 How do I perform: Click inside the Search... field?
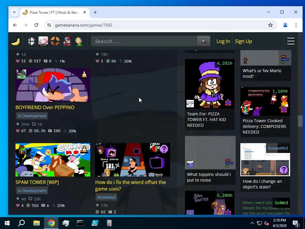point(144,41)
